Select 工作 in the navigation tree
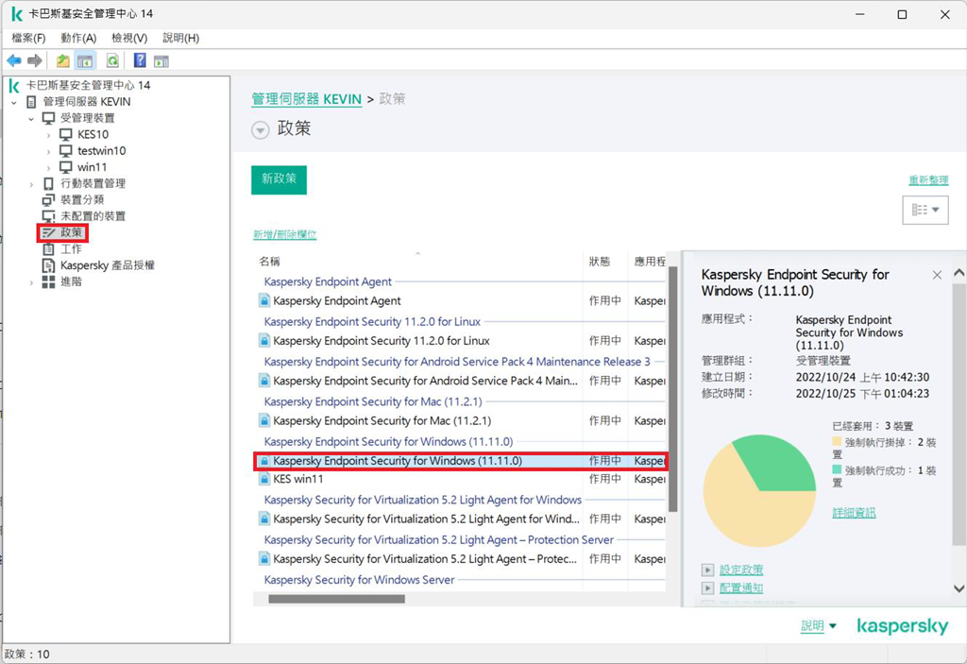The image size is (967, 664). (72, 249)
